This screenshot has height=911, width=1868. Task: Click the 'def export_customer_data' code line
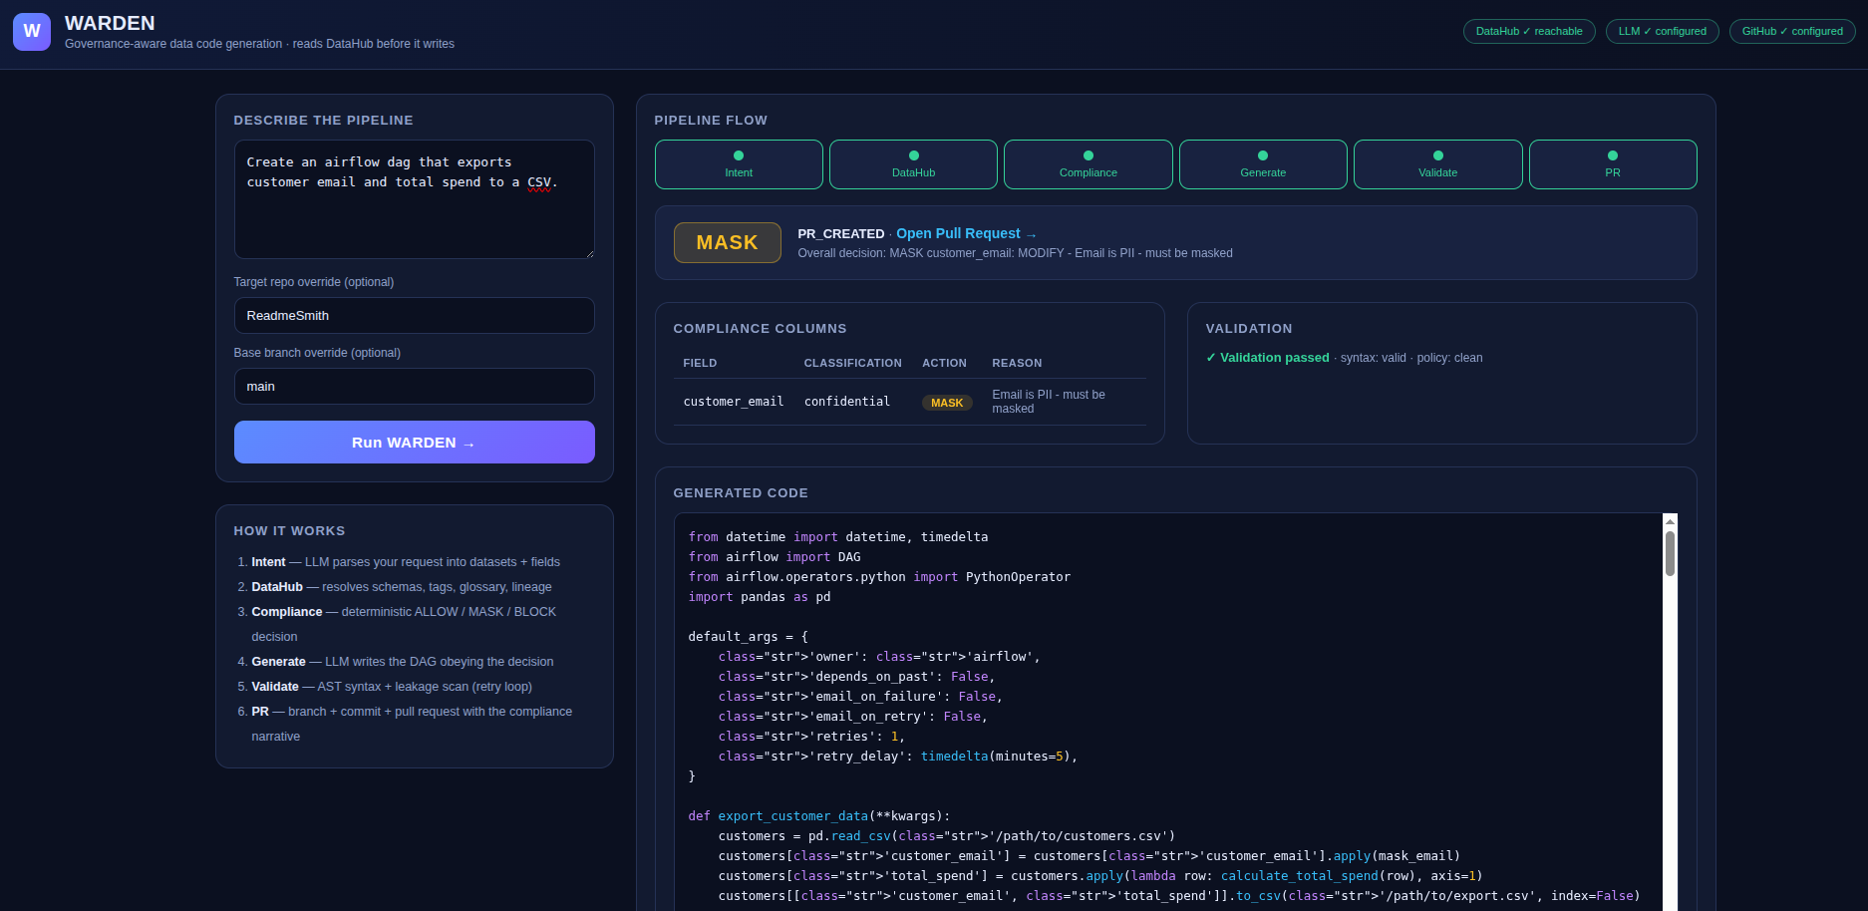pos(819,816)
